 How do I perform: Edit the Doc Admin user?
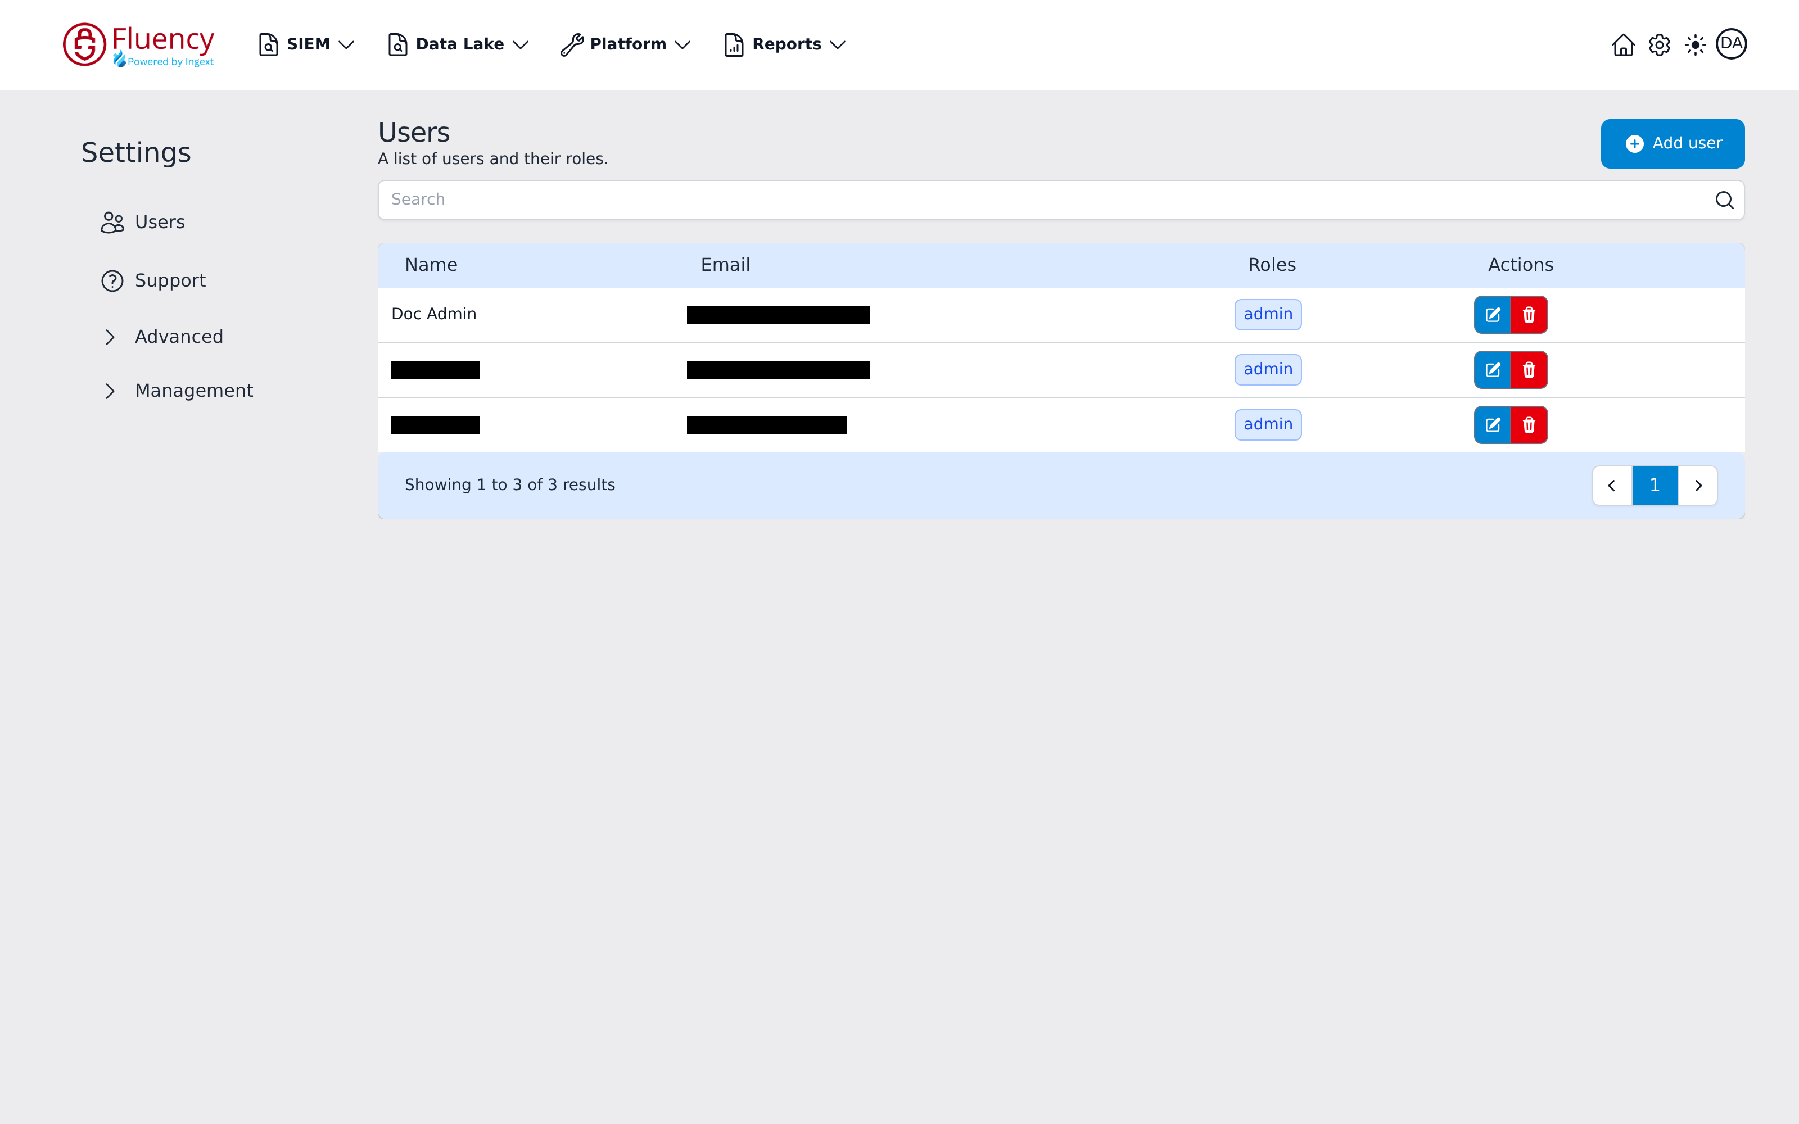[1493, 315]
